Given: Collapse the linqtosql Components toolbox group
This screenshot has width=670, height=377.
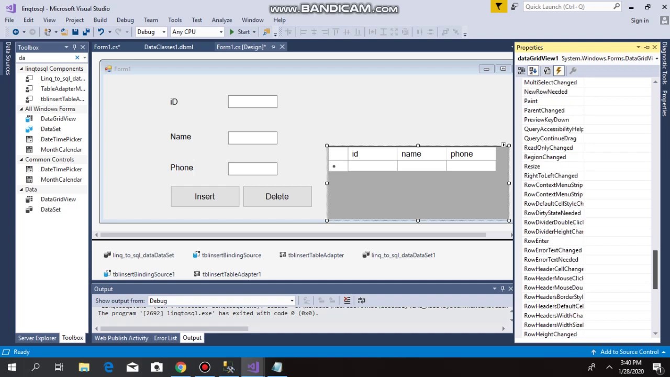Looking at the screenshot, I should pos(21,69).
